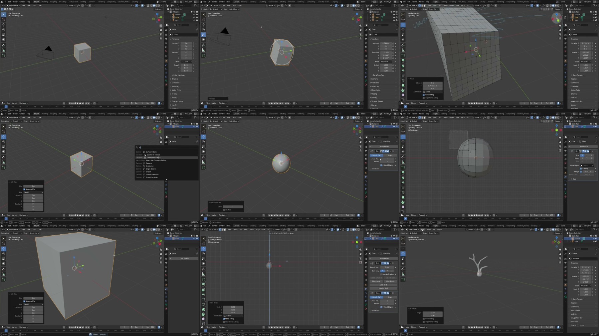
Task: Click realtime display icon on the Skin modifier
Action: (385, 263)
